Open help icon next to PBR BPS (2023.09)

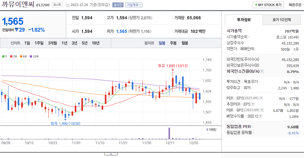click(x=262, y=110)
